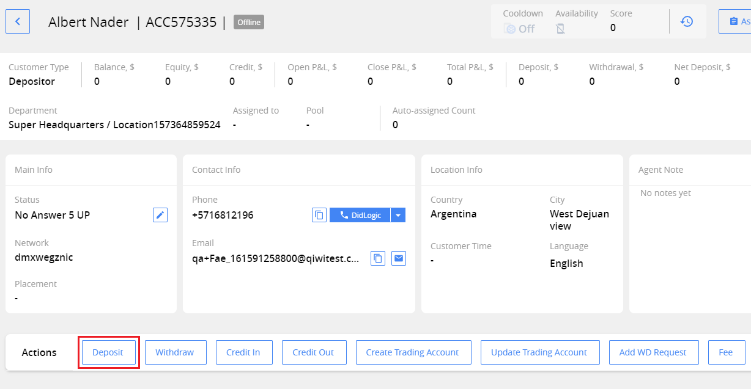Screen dimensions: 751x389
Task: Go back using the left arrow button
Action: click(18, 21)
